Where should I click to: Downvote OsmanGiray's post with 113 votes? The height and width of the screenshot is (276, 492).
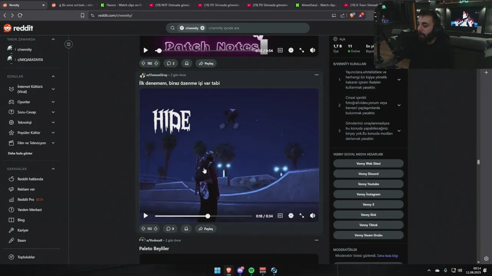coord(156,229)
